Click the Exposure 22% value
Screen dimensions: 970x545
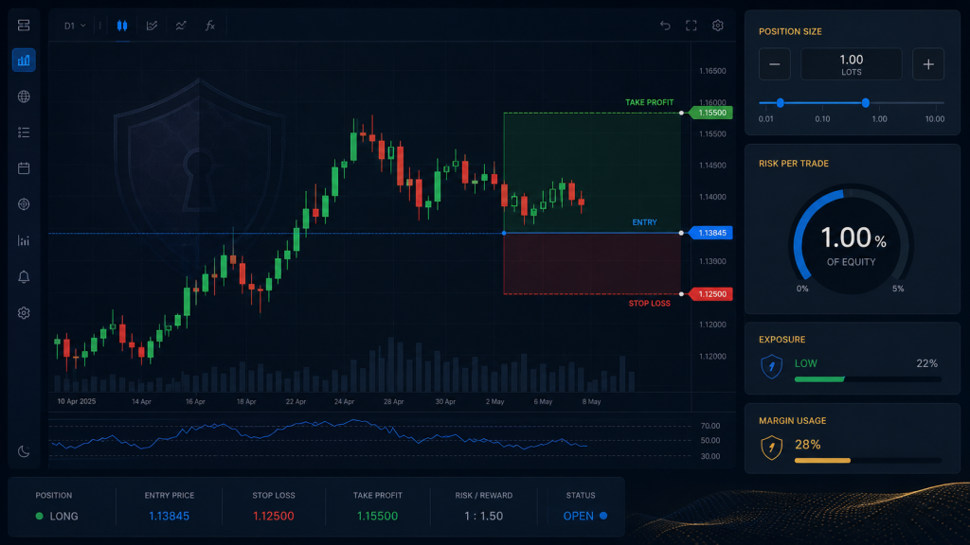click(926, 363)
